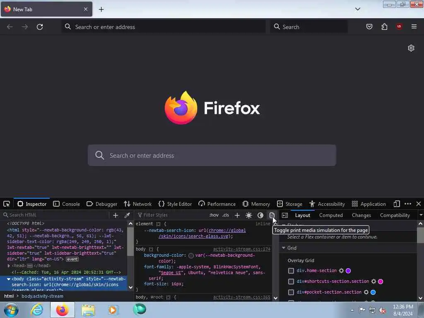Open the uBlock Origin extension icon

point(399,26)
